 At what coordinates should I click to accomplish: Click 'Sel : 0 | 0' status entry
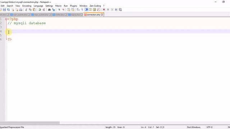[160, 127]
